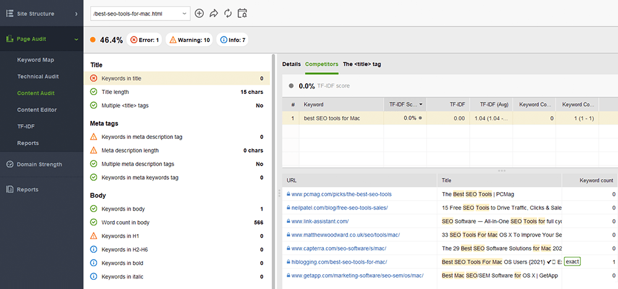
Task: Click the TF-IDF (Avg) column header
Action: (x=491, y=105)
